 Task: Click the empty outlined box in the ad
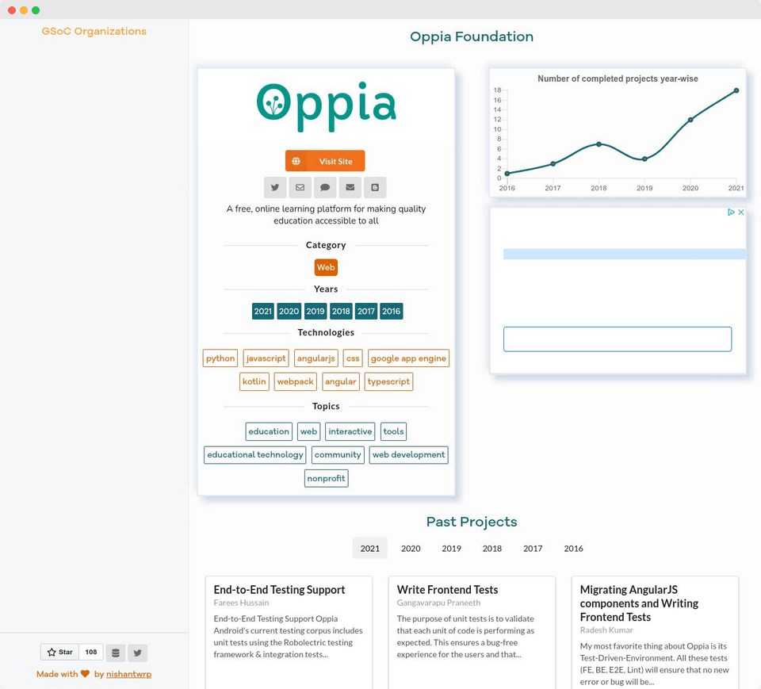(x=618, y=339)
